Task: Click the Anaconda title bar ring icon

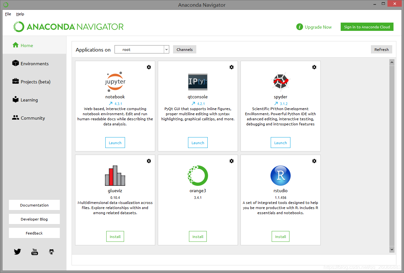Action: tap(6, 5)
